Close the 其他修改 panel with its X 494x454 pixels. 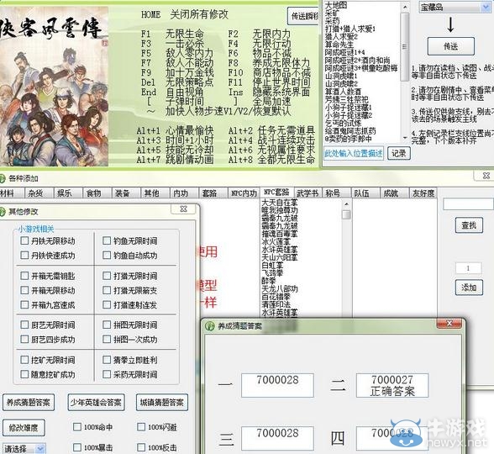184,209
